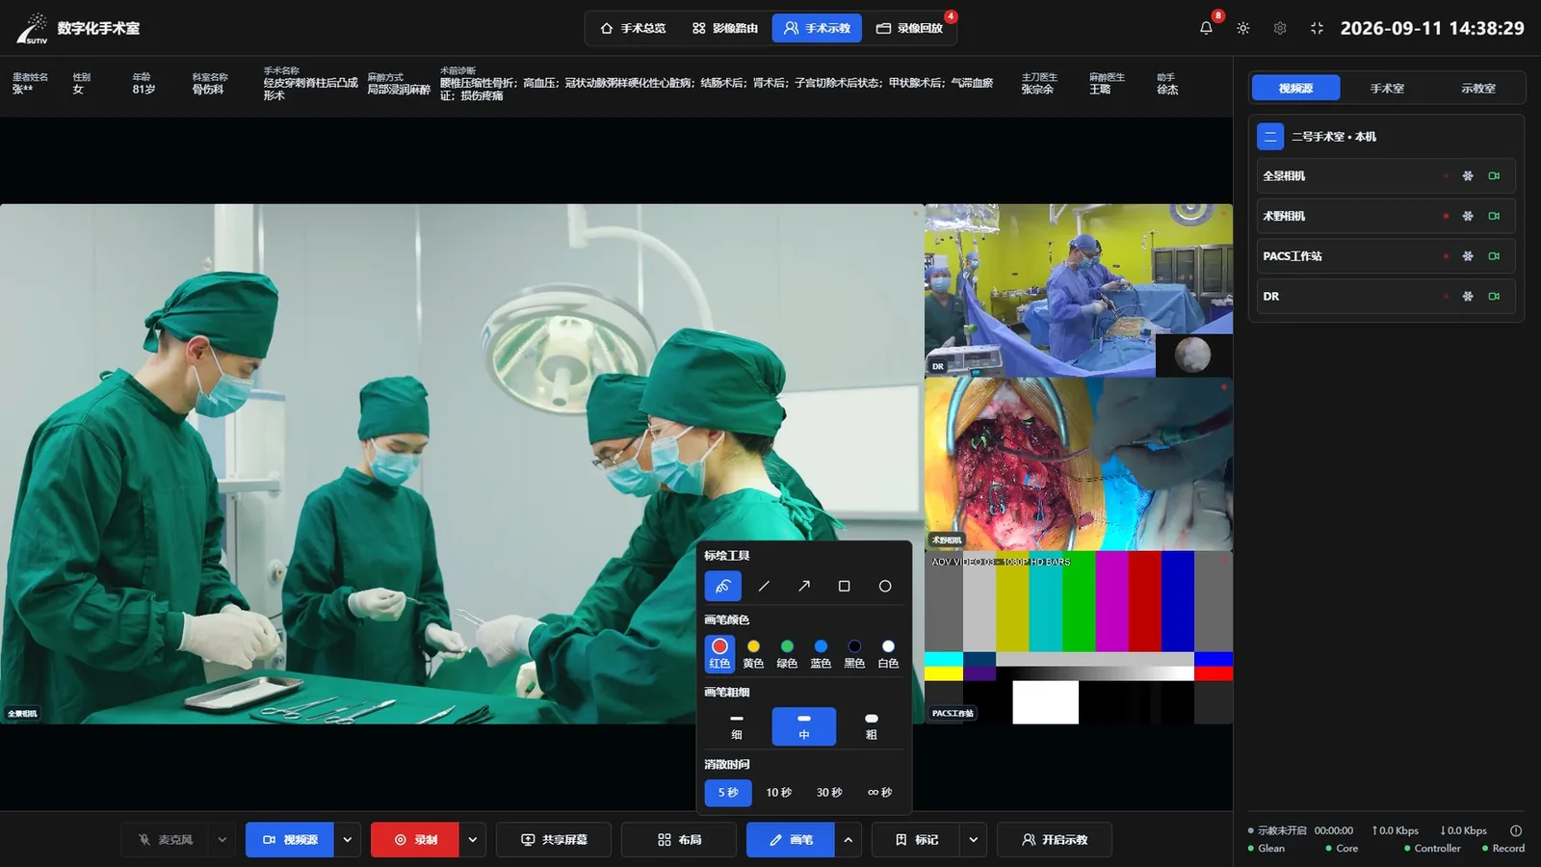The height and width of the screenshot is (867, 1541).
Task: Pick the arrow annotation tool
Action: click(804, 586)
